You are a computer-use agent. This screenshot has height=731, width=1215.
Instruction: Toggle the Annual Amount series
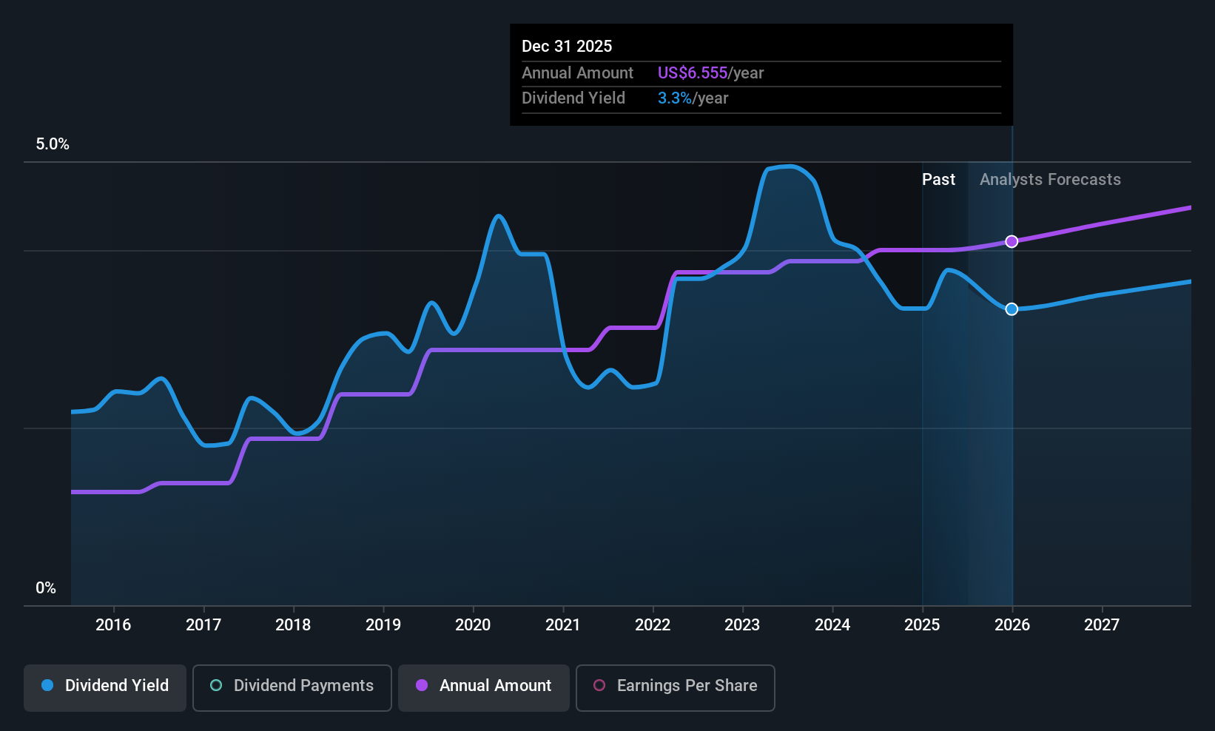pos(484,688)
